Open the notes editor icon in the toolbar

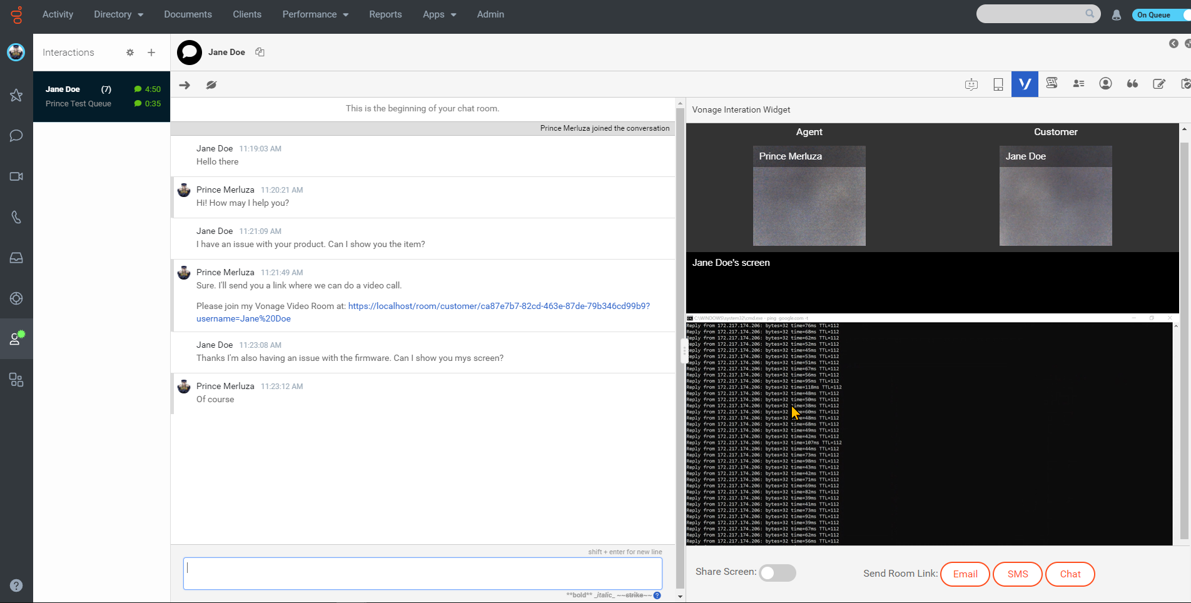[x=1159, y=84]
